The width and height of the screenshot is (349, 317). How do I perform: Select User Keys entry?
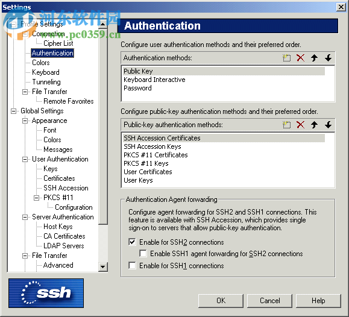[224, 180]
